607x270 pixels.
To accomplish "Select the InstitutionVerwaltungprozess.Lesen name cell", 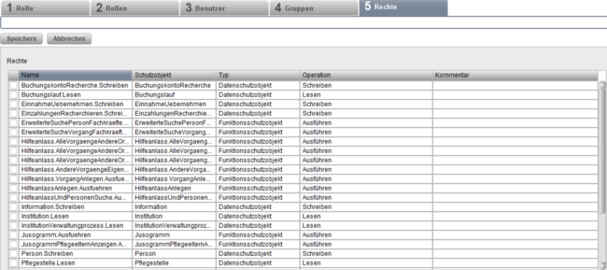I will point(75,225).
